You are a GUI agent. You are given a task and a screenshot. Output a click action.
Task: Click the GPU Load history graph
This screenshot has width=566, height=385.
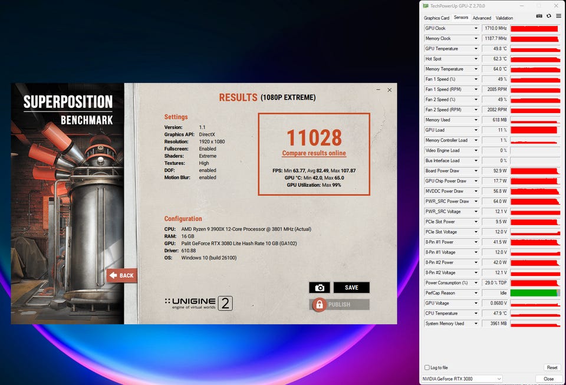tap(535, 130)
